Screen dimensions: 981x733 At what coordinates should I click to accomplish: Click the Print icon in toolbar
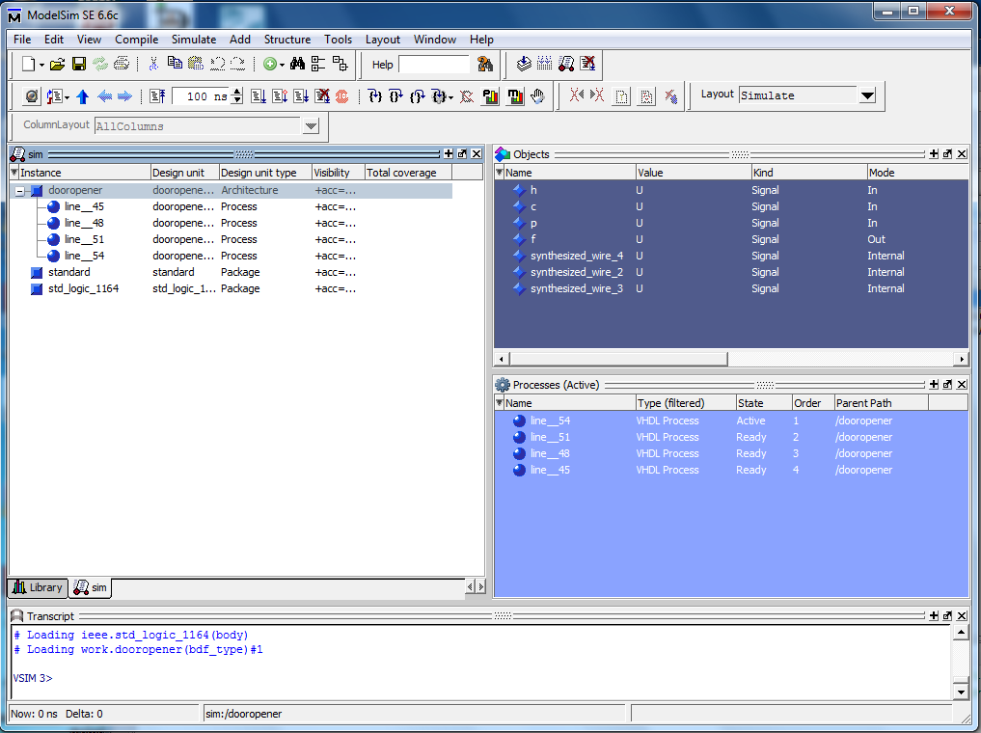click(x=122, y=63)
